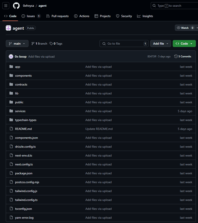This screenshot has width=198, height=223.
Task: Switch to the Issues tab
Action: tap(31, 16)
